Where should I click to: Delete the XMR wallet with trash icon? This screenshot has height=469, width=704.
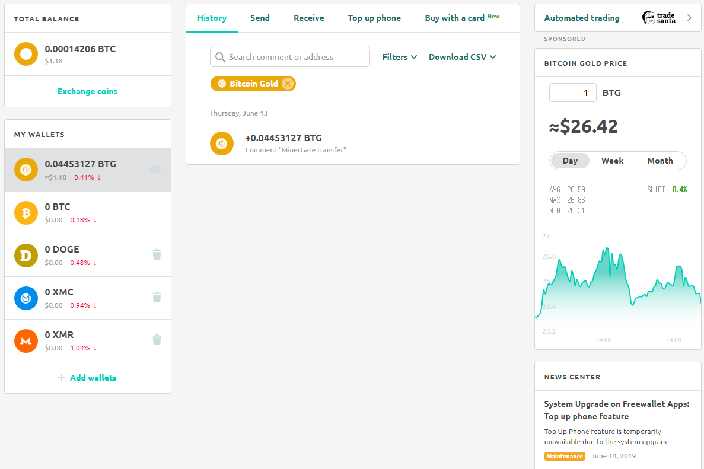click(x=157, y=340)
